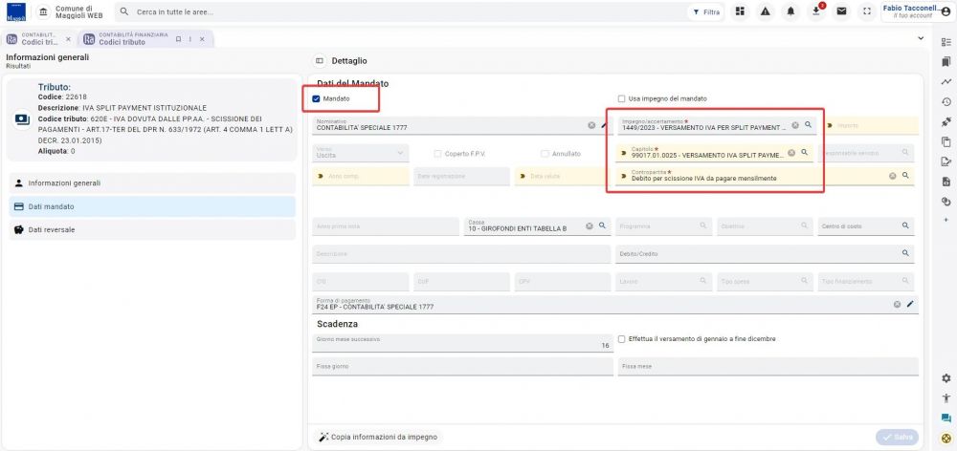Toggle the Coperto F.P.V. checkbox
This screenshot has width=957, height=451.
pos(437,154)
